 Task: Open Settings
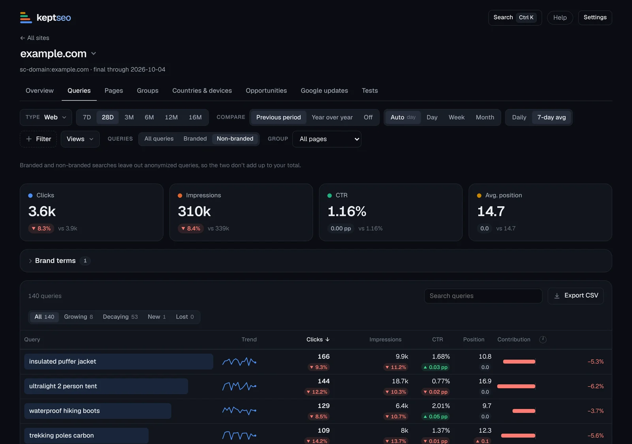pos(595,18)
